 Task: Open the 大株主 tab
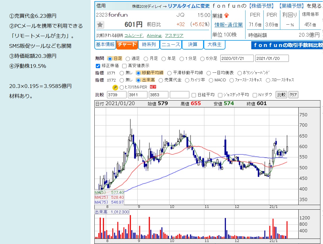click(215, 45)
